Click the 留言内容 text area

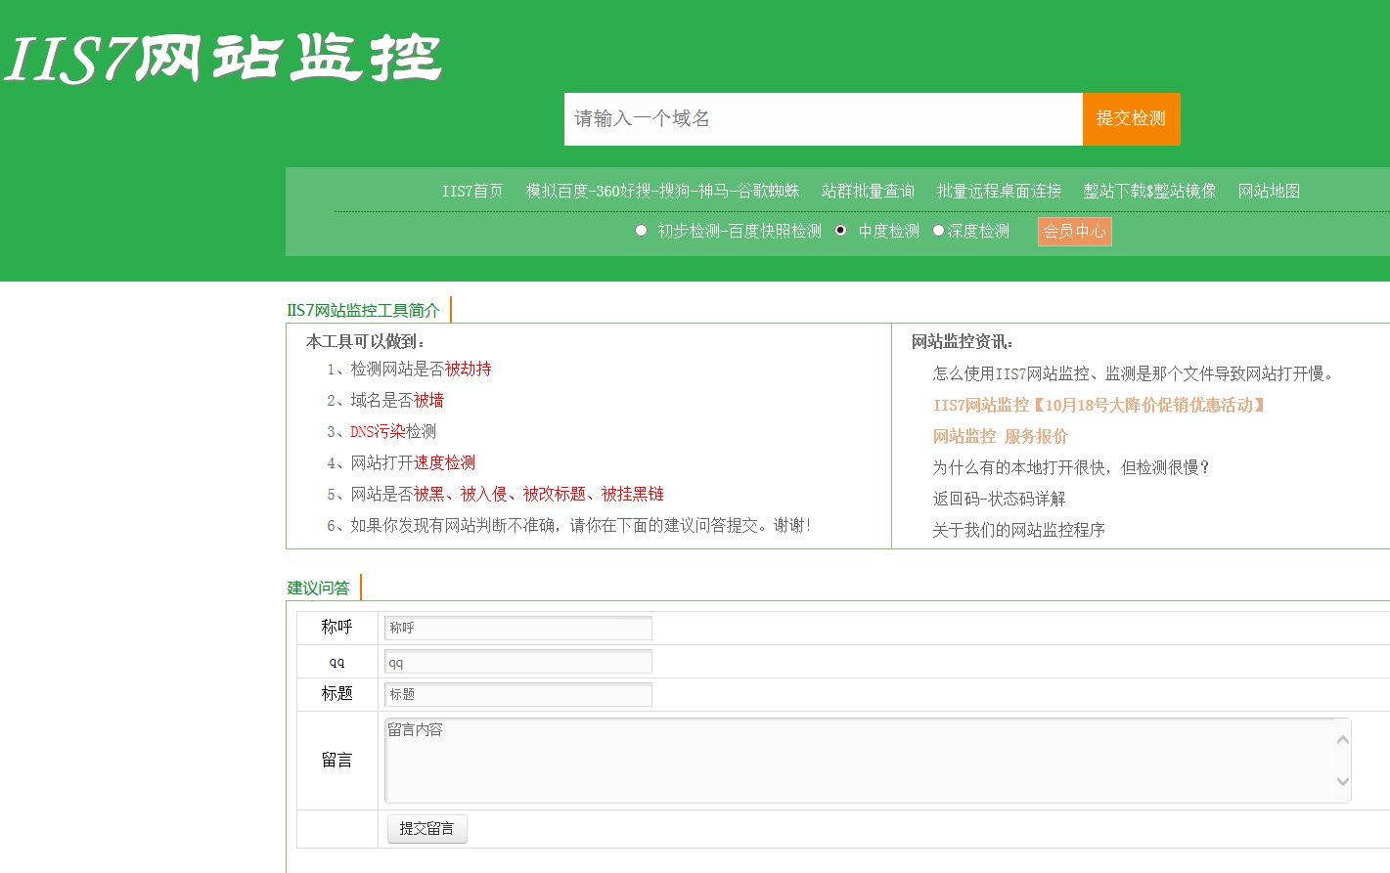(868, 761)
